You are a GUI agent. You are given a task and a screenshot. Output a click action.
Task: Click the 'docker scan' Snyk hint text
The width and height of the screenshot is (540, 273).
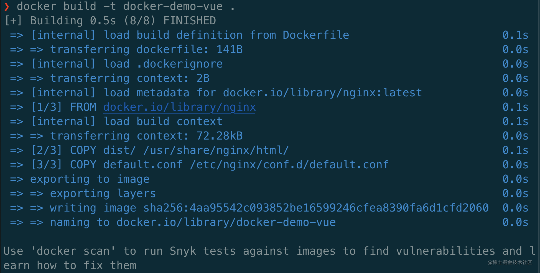(x=269, y=258)
